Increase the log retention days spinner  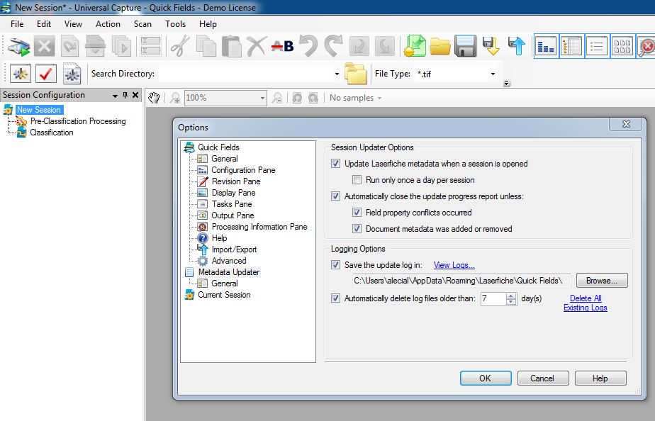(x=511, y=296)
